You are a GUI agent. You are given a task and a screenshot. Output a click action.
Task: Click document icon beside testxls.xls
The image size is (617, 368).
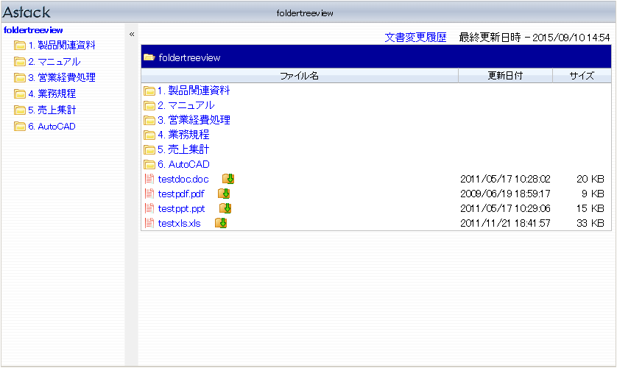(149, 223)
